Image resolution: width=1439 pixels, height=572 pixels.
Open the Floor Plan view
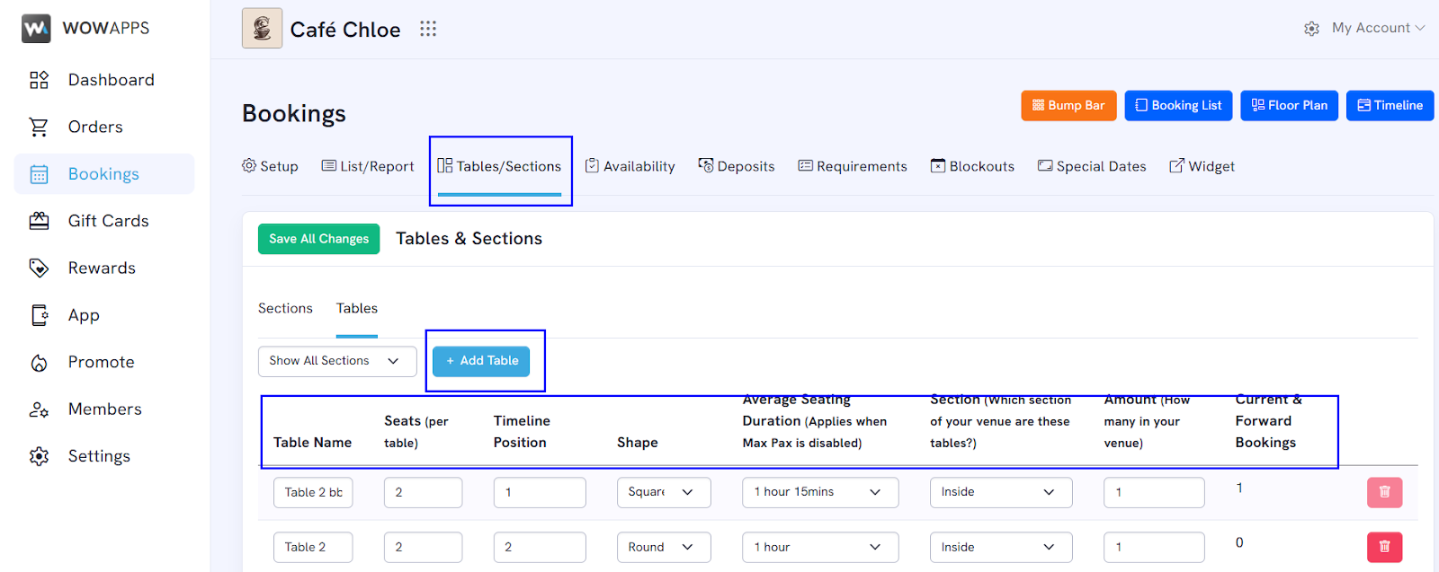pos(1290,105)
